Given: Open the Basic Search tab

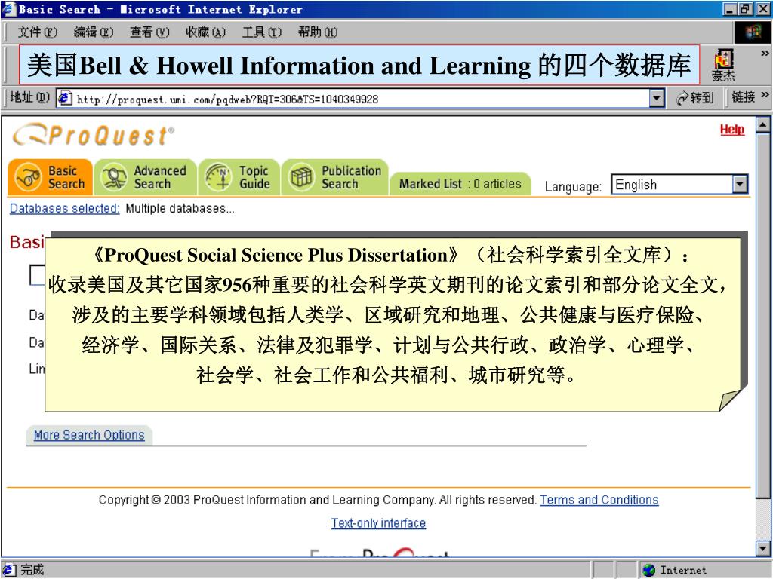Looking at the screenshot, I should click(51, 177).
